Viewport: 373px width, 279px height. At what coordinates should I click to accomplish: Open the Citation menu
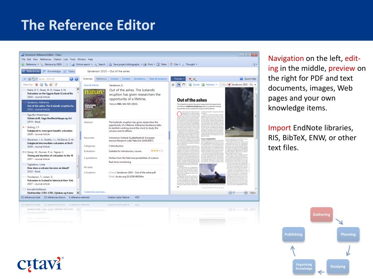(57, 59)
